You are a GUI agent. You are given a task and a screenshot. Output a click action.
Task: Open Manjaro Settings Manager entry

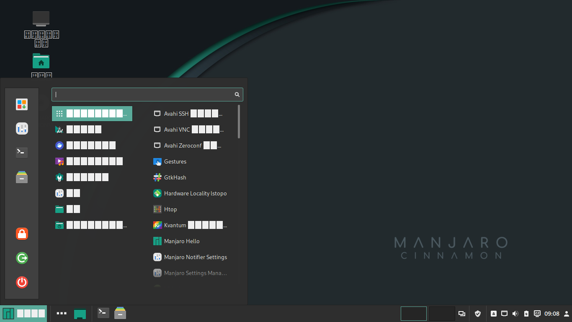point(193,273)
